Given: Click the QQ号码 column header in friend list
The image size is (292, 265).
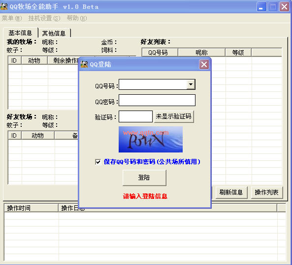Looking at the screenshot, I should pyautogui.click(x=160, y=52).
